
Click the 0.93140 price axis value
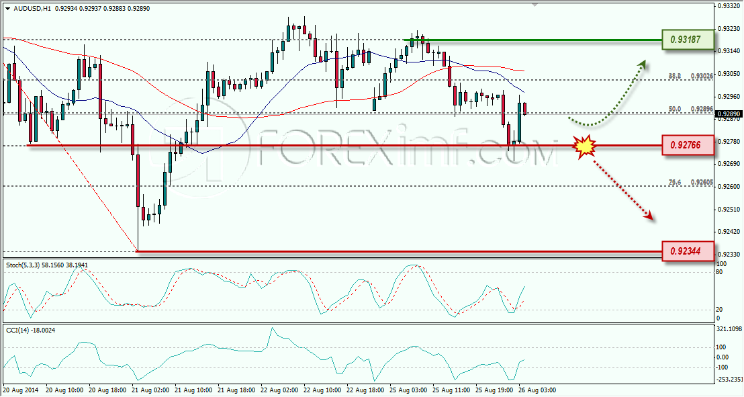(729, 51)
